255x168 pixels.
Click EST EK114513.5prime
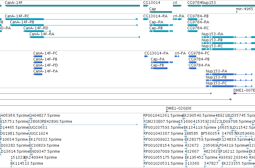tap(11, 167)
